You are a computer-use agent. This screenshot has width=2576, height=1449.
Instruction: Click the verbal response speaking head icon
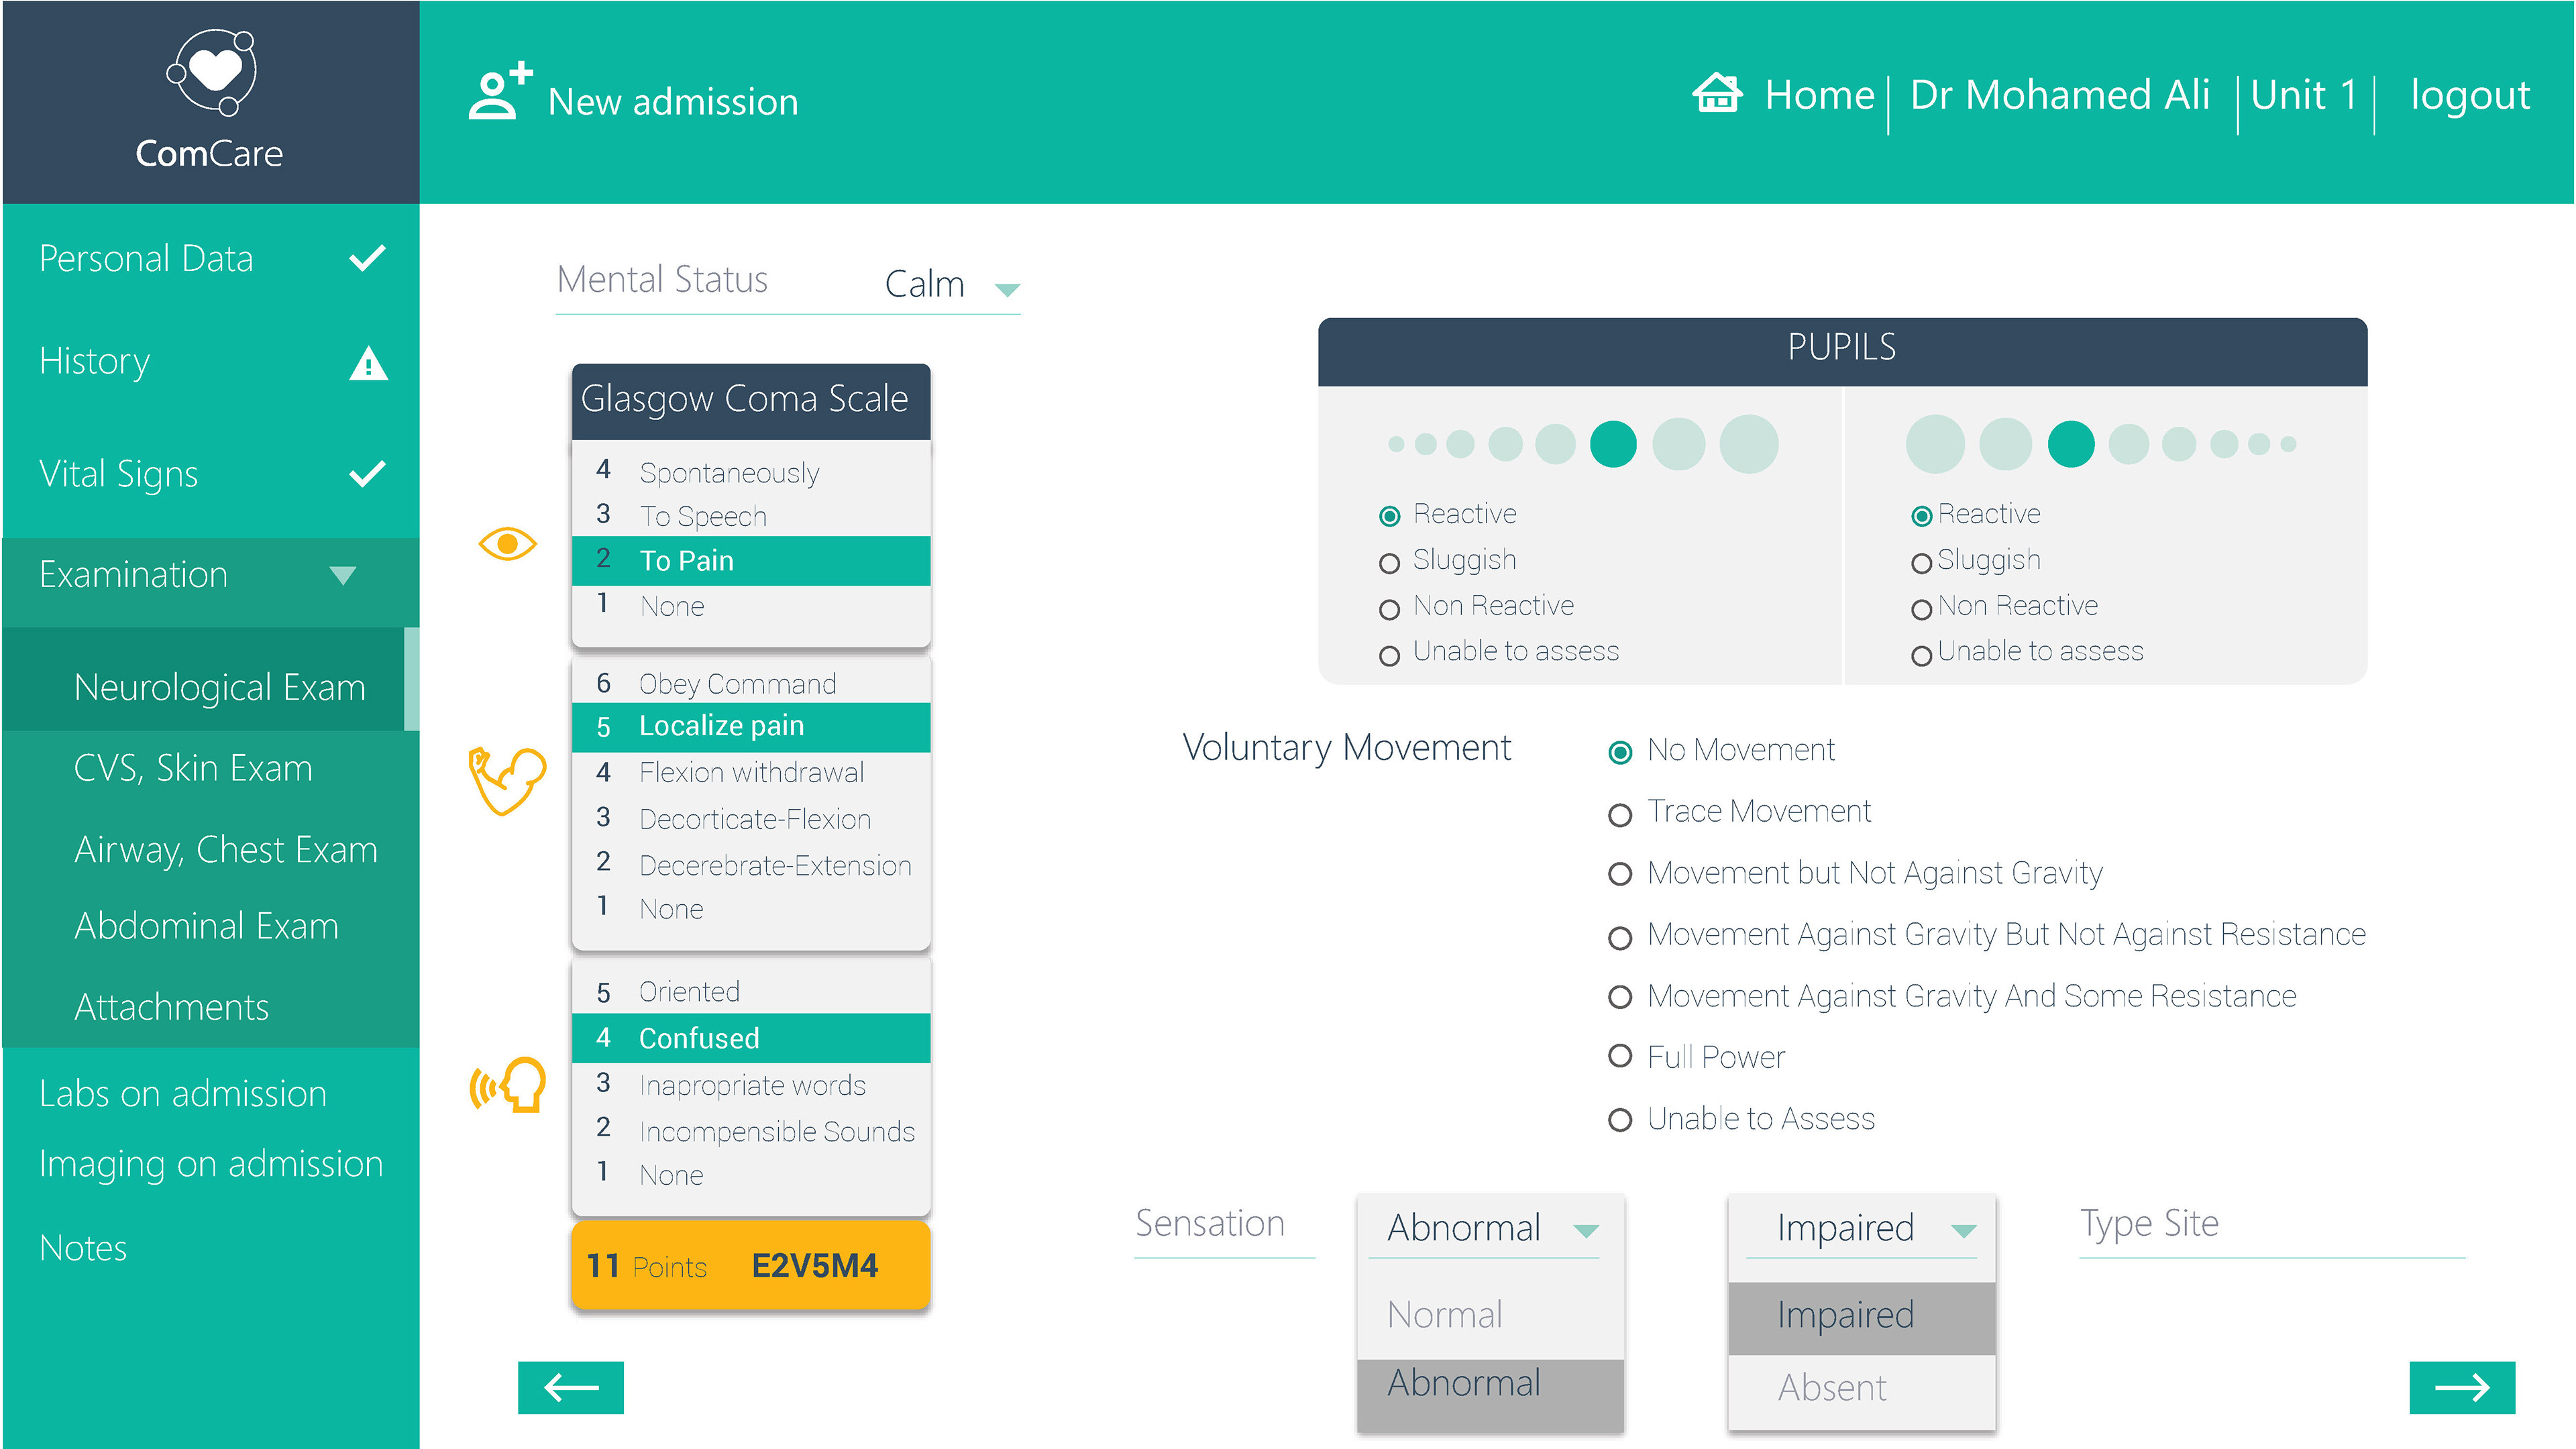click(x=508, y=1085)
